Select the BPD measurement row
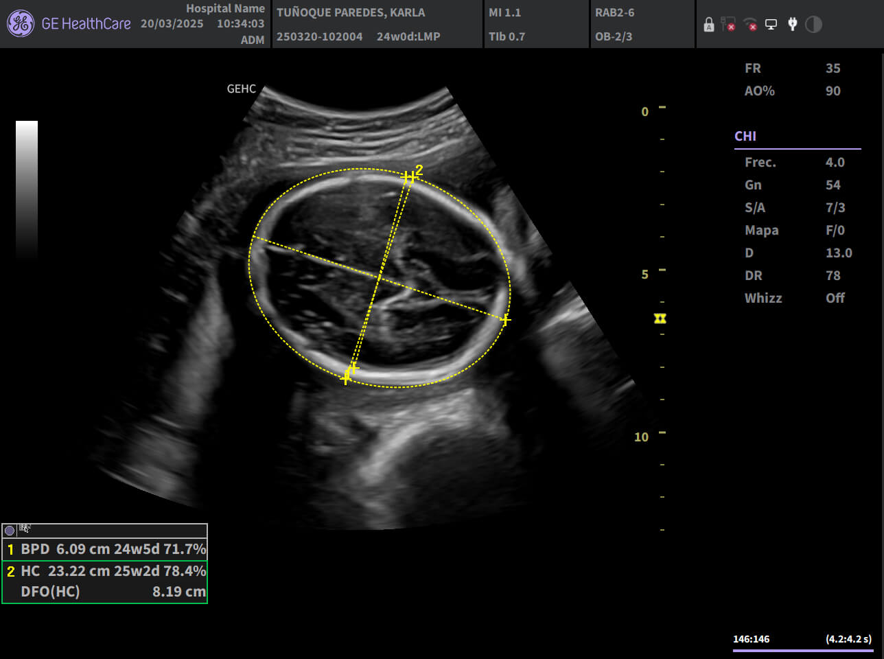 (105, 549)
